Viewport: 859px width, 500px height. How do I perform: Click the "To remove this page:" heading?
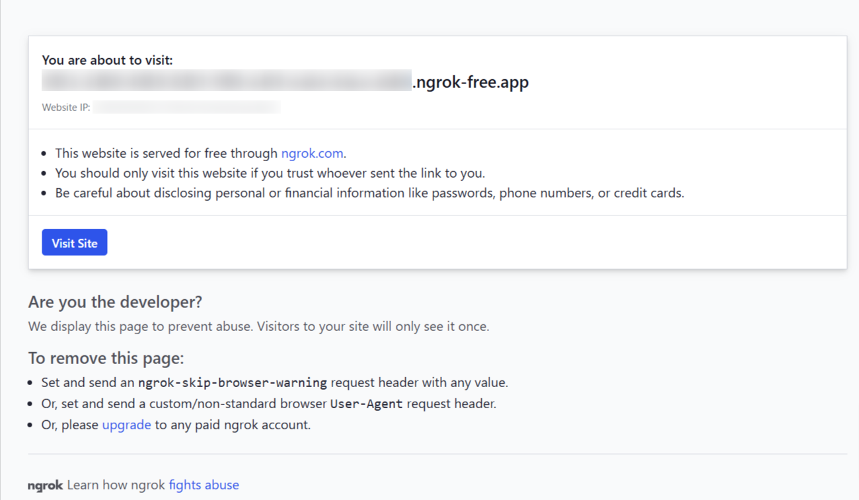106,358
